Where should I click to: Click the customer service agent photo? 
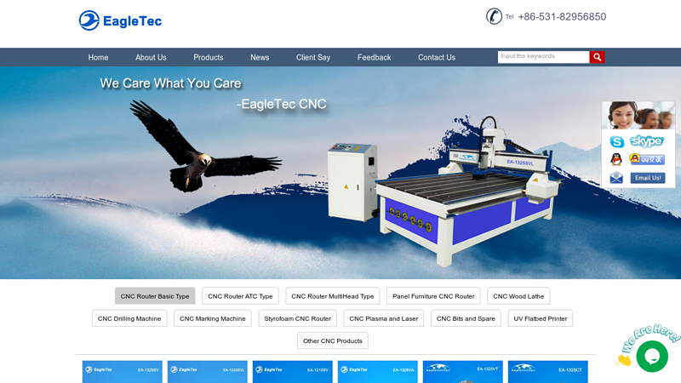(x=638, y=116)
